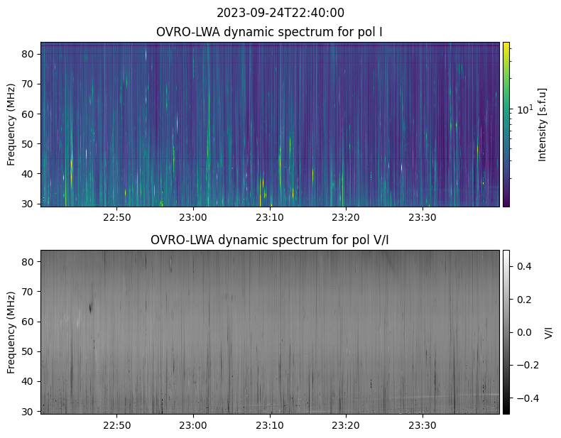Image resolution: width=561 pixels, height=438 pixels.
Task: Click the 23:30 time tick under pol I plot
Action: (423, 217)
